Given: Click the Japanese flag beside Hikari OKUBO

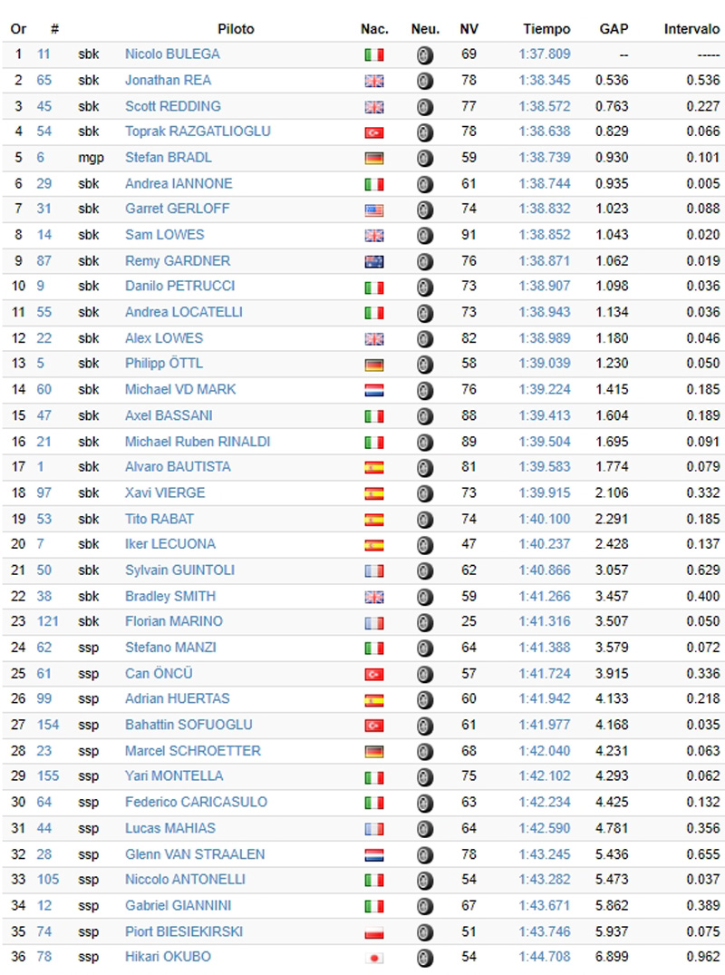Looking at the screenshot, I should (373, 958).
